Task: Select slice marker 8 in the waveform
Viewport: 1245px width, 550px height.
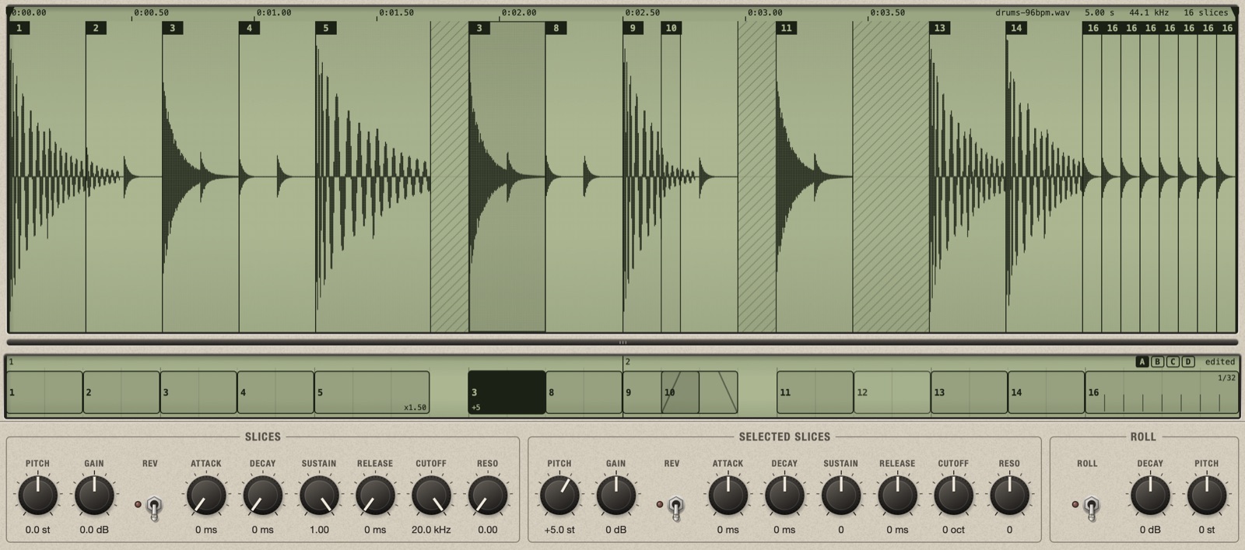Action: (x=556, y=28)
